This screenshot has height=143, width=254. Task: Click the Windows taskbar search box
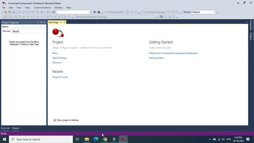(41, 139)
